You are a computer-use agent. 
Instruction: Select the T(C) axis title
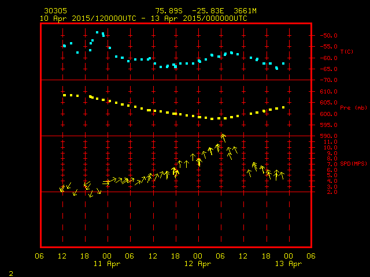pos(347,51)
